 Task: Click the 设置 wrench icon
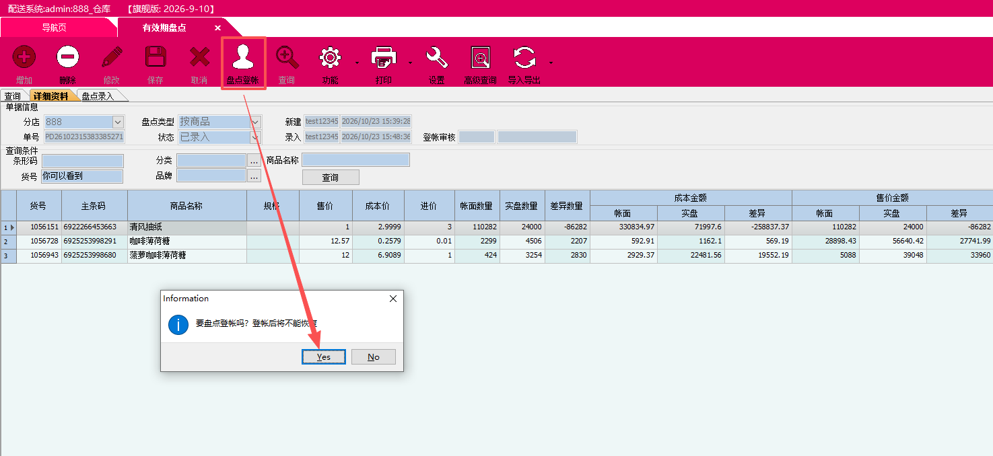tap(437, 57)
